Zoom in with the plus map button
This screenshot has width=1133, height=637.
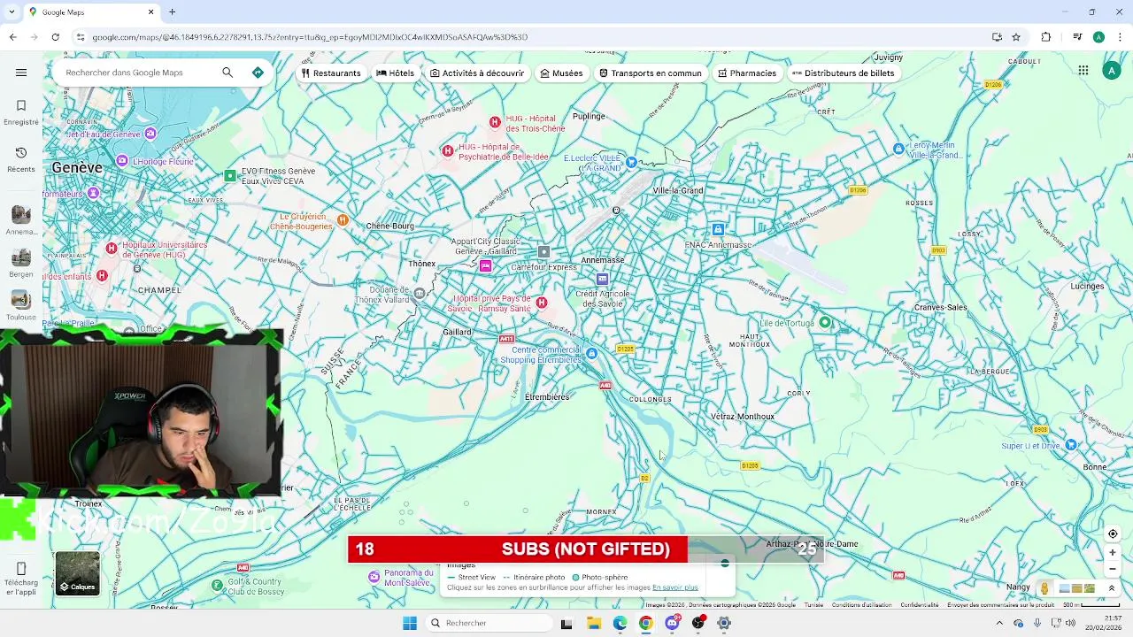(1113, 552)
